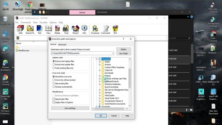Viewport: 222px width, 125px height.
Task: Select Overwrite without prompt option
Action: coord(64,80)
